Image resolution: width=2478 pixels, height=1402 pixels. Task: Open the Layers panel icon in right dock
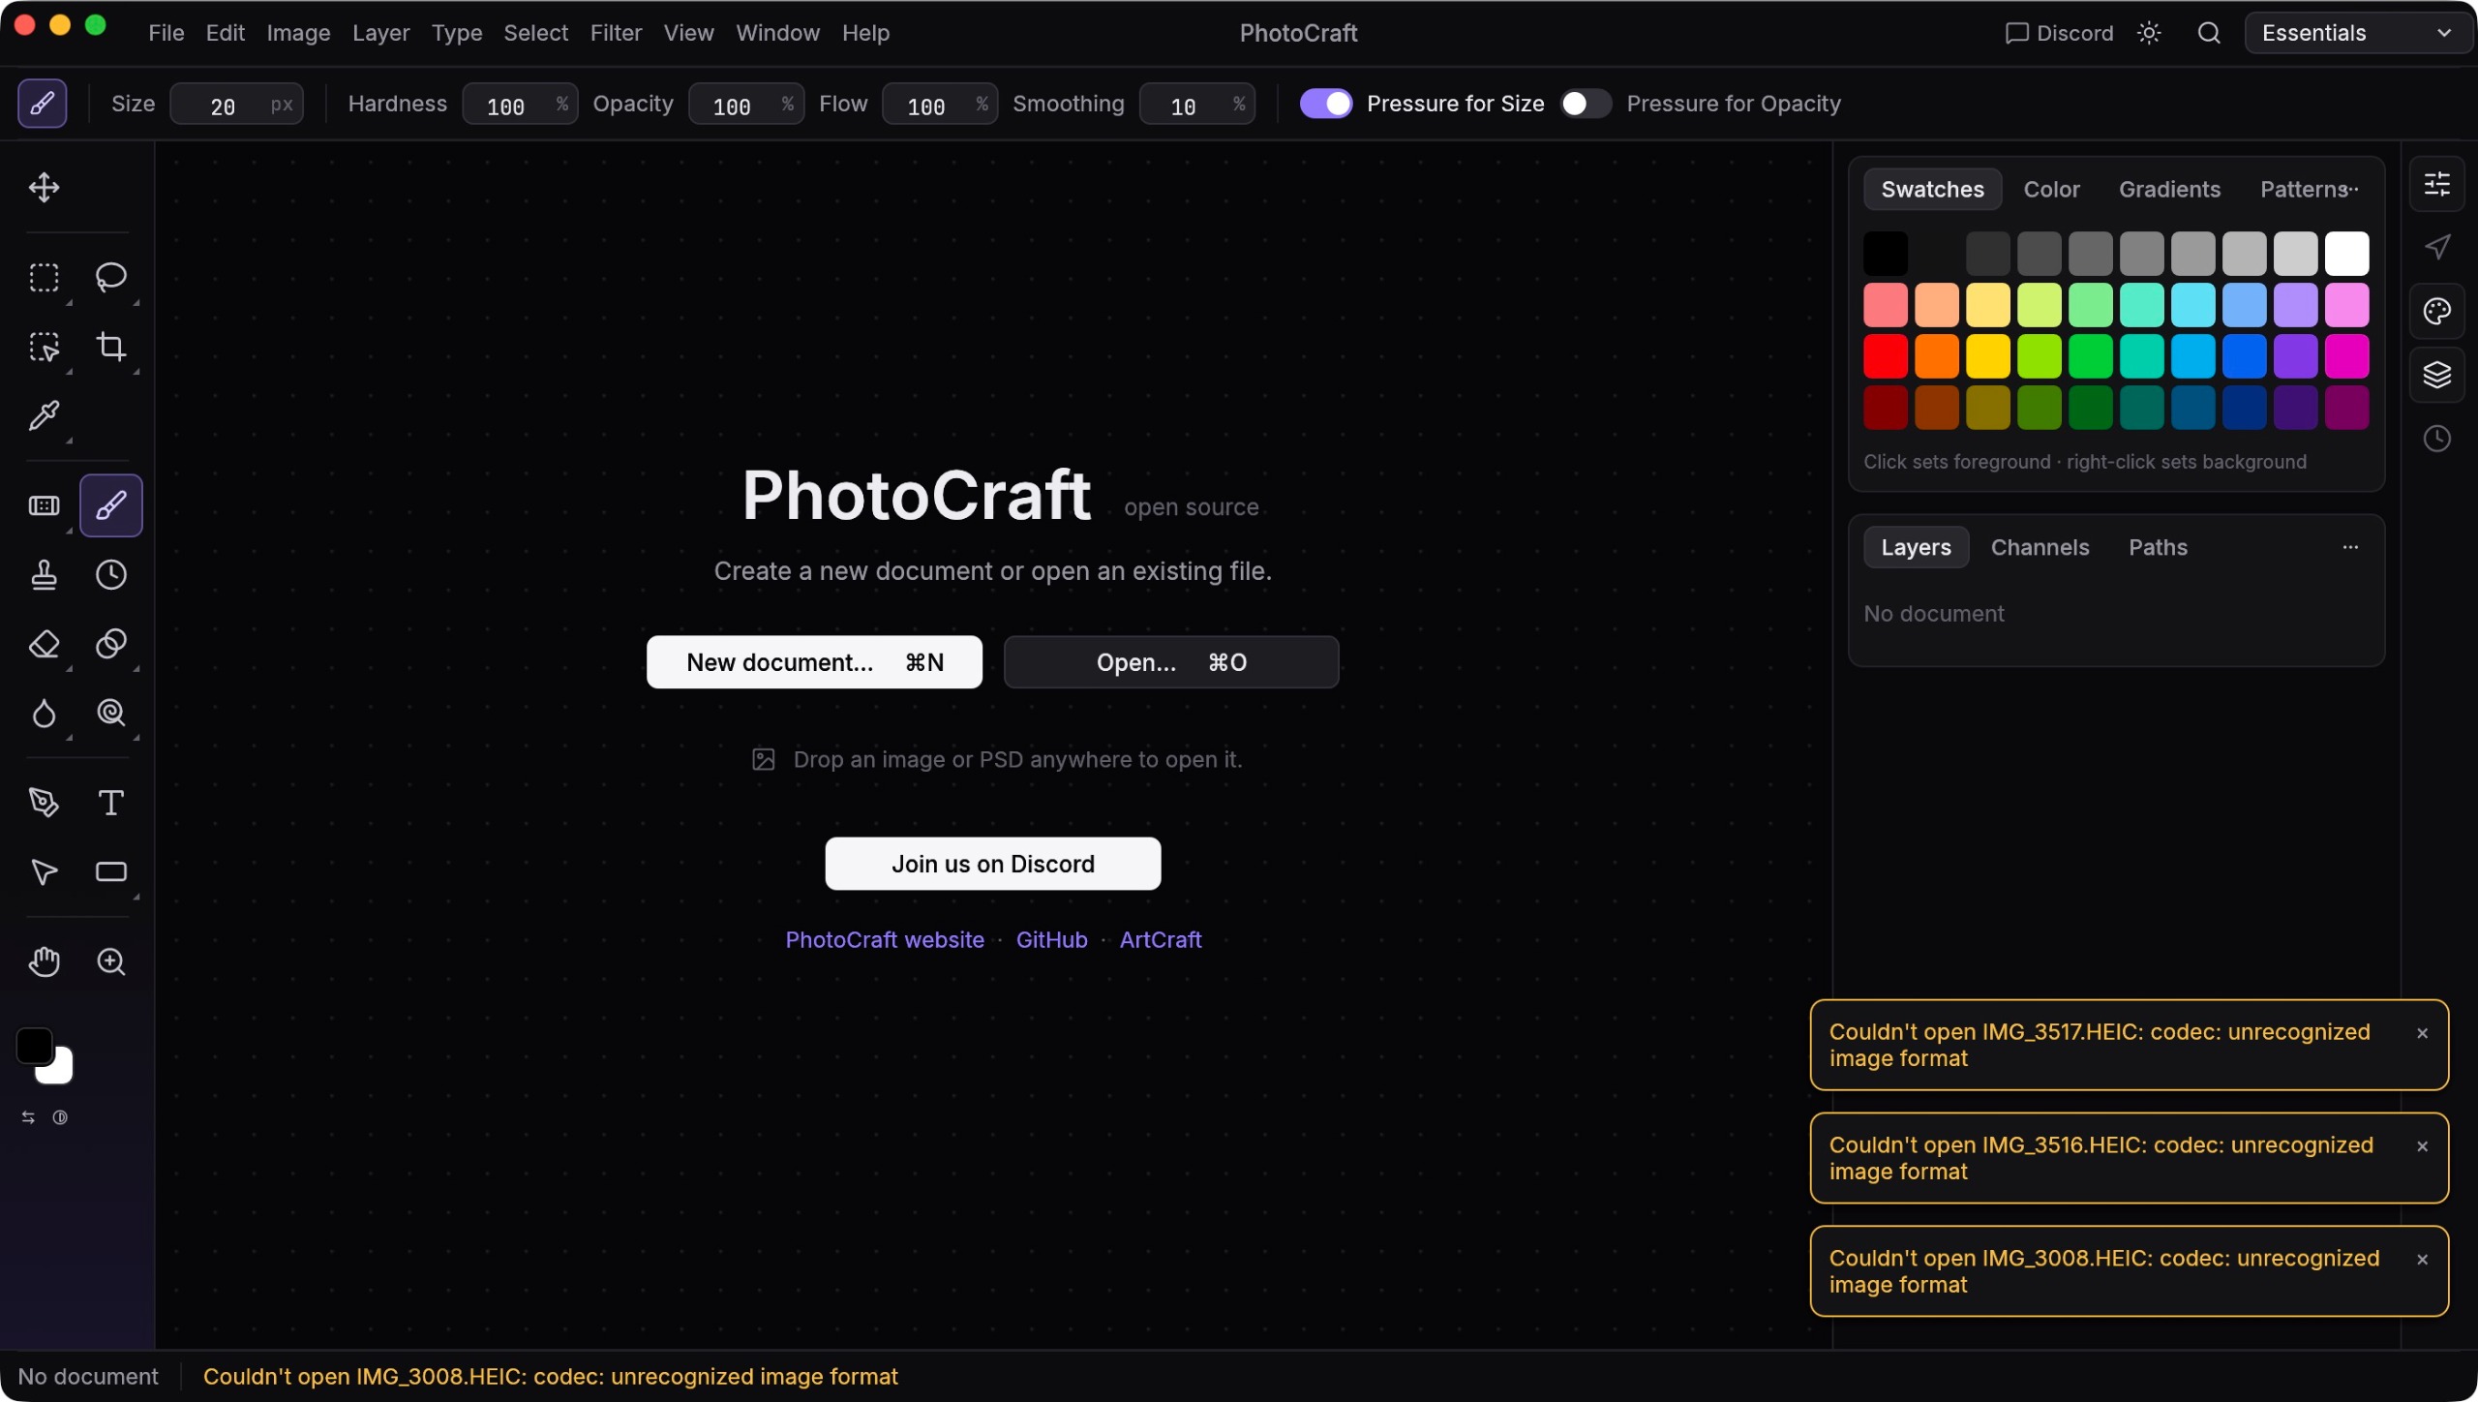coord(2436,375)
